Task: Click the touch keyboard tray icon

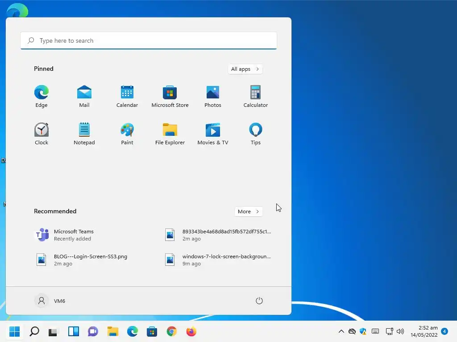Action: pos(375,331)
